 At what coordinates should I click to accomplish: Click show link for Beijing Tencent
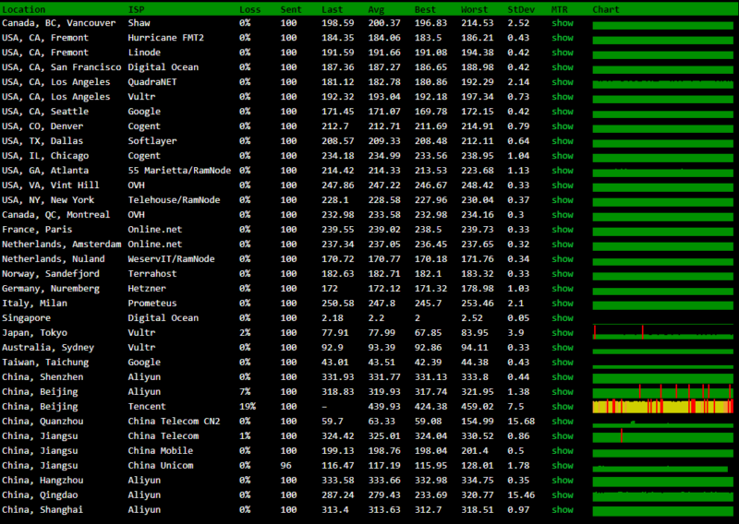click(562, 406)
